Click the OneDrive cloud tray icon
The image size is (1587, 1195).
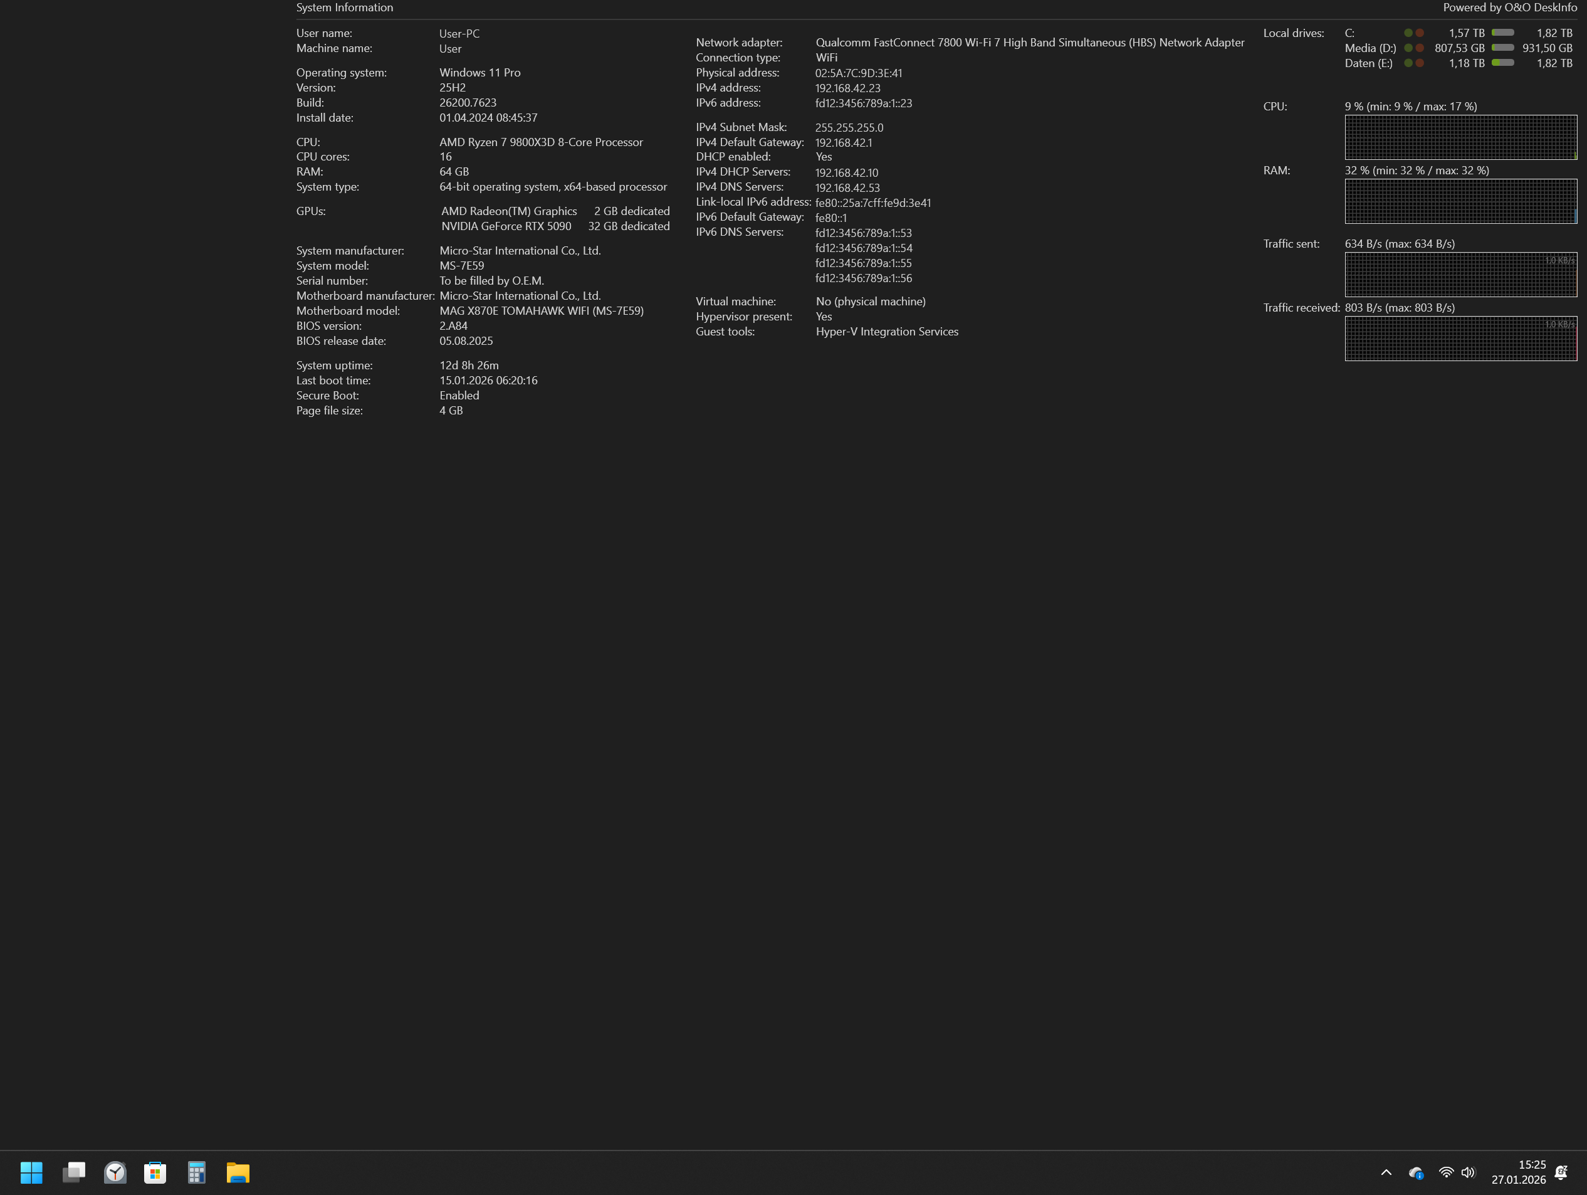(1415, 1173)
